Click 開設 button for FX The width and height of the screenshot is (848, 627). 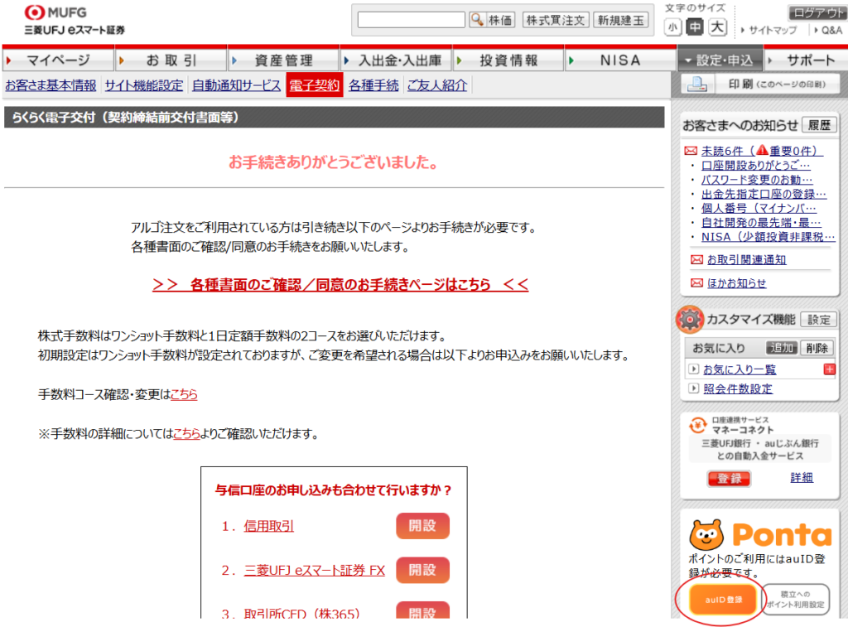click(x=422, y=570)
